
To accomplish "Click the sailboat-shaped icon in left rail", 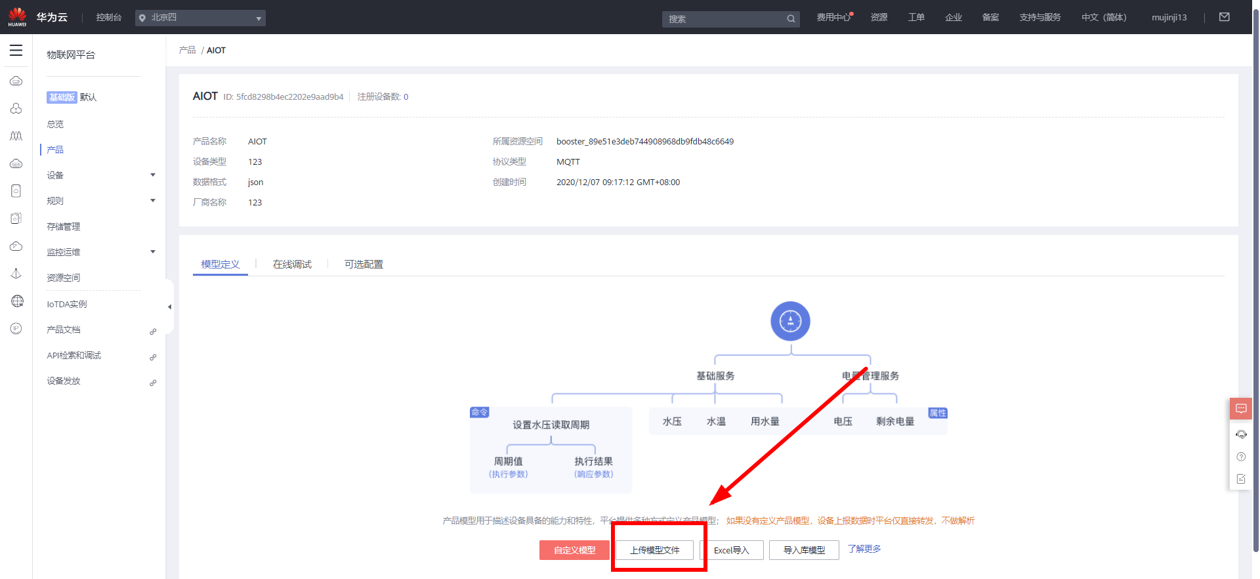I will (16, 274).
